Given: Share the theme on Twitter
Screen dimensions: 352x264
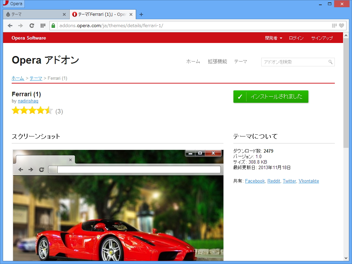Looking at the screenshot, I should 289,181.
